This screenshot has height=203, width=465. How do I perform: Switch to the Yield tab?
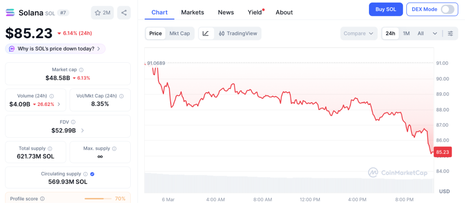[x=255, y=12]
